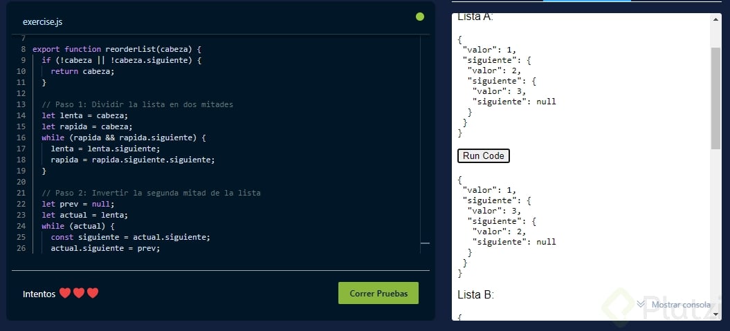The image size is (730, 331).
Task: Click the Lista B heading
Action: 475,294
